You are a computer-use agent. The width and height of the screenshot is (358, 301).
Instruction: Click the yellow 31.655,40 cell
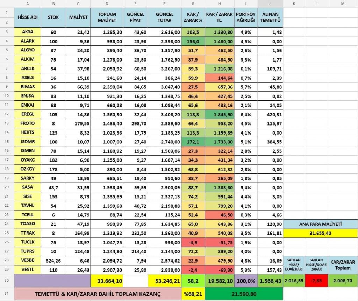(320, 232)
